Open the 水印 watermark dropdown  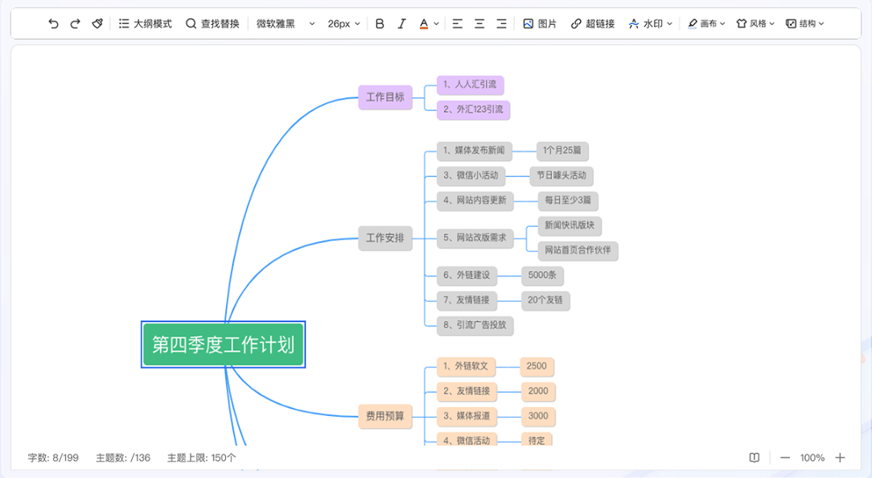tap(650, 24)
